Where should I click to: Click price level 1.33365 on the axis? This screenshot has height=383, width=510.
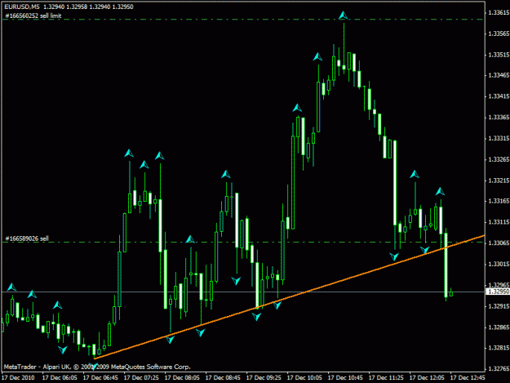pos(499,118)
